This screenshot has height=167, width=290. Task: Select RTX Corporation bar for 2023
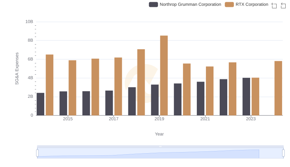coord(256,97)
